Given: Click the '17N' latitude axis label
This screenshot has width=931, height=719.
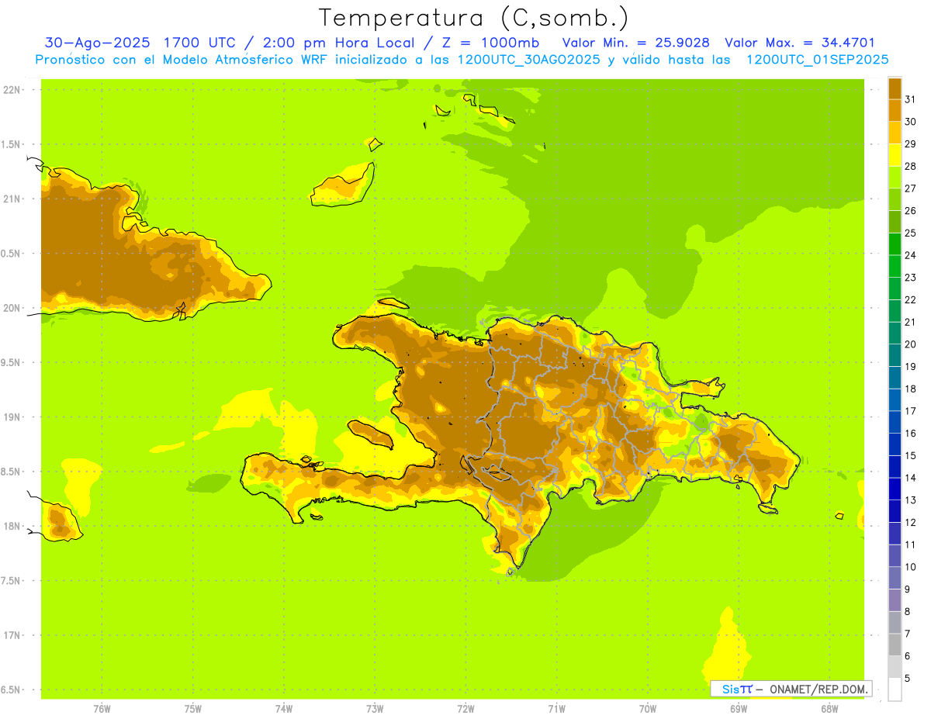Looking at the screenshot, I should point(12,635).
